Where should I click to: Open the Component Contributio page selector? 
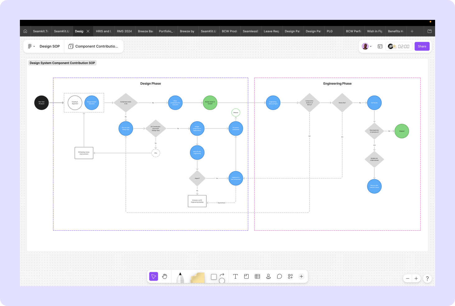[x=93, y=46]
